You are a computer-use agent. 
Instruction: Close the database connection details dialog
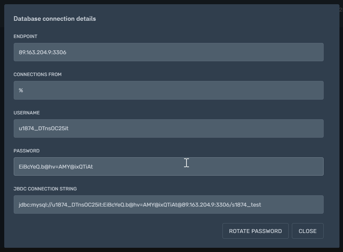point(307,231)
